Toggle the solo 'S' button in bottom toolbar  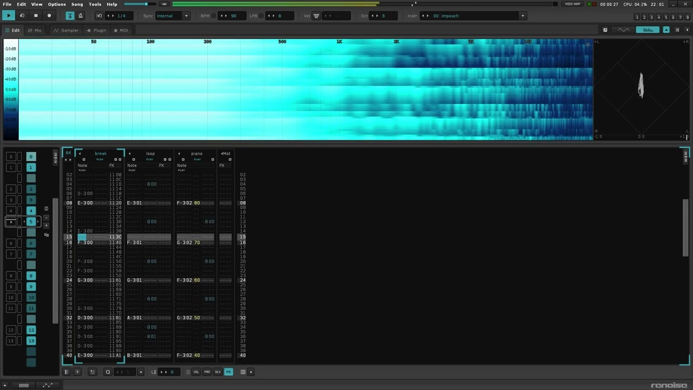pyautogui.click(x=77, y=372)
